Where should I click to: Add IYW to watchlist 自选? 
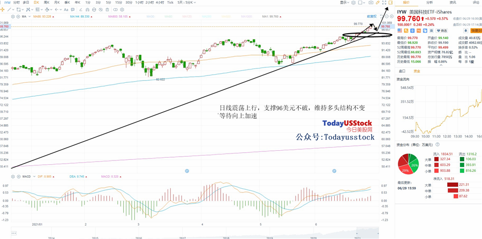pos(441,30)
